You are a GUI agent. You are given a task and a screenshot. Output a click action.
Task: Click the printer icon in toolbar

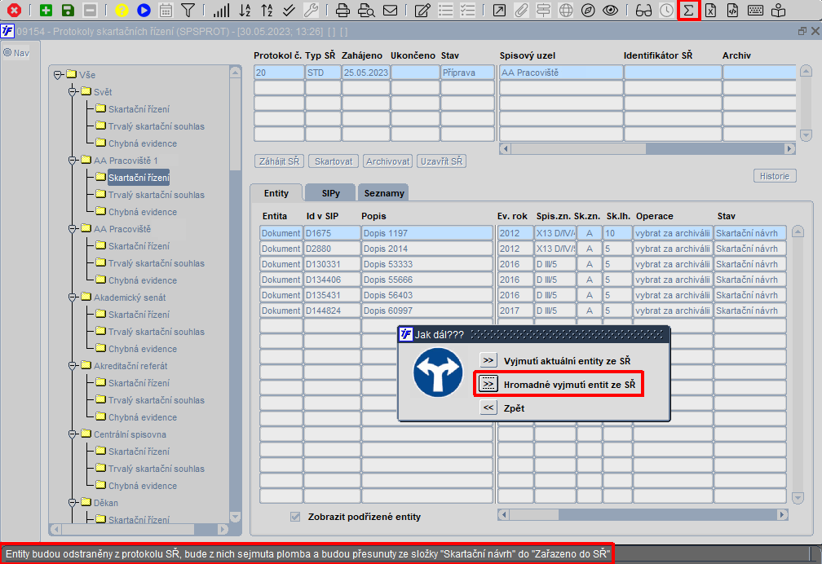[342, 10]
